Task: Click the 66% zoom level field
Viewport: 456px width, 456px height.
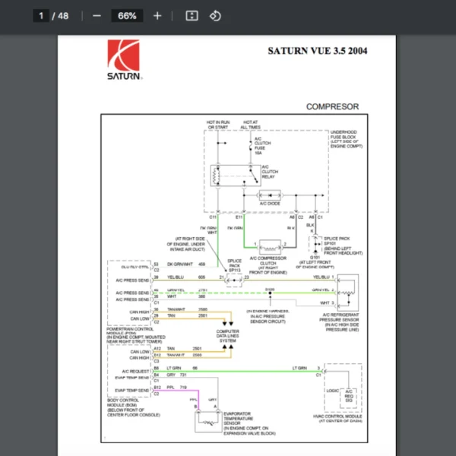Action: (x=127, y=15)
